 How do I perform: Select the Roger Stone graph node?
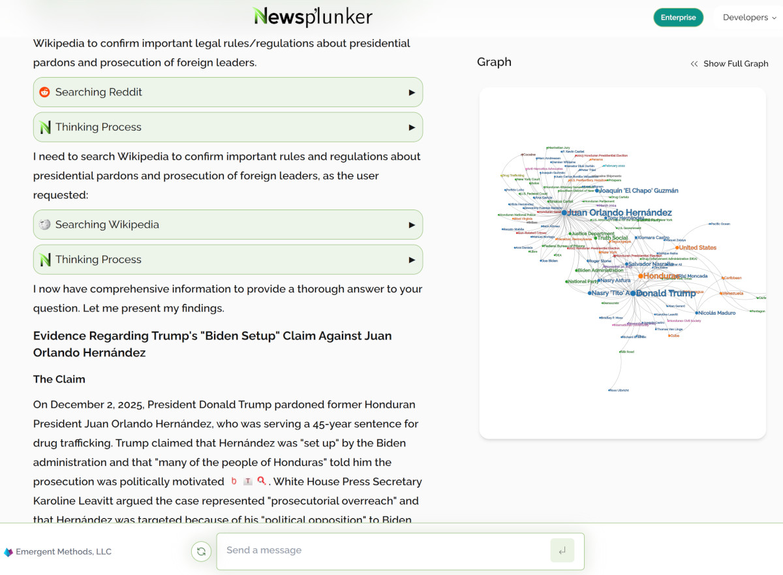coord(589,261)
